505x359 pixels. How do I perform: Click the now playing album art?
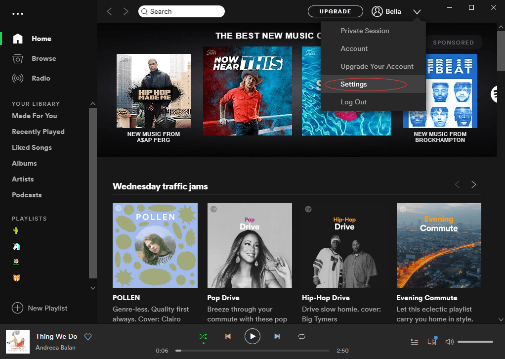point(18,342)
